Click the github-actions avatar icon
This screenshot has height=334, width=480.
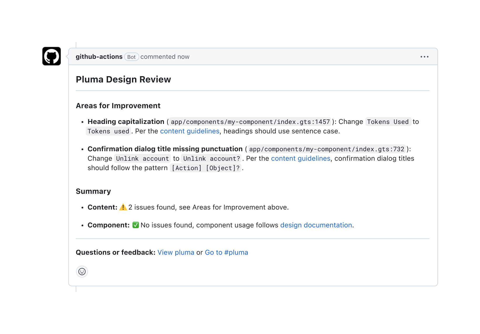tap(52, 56)
